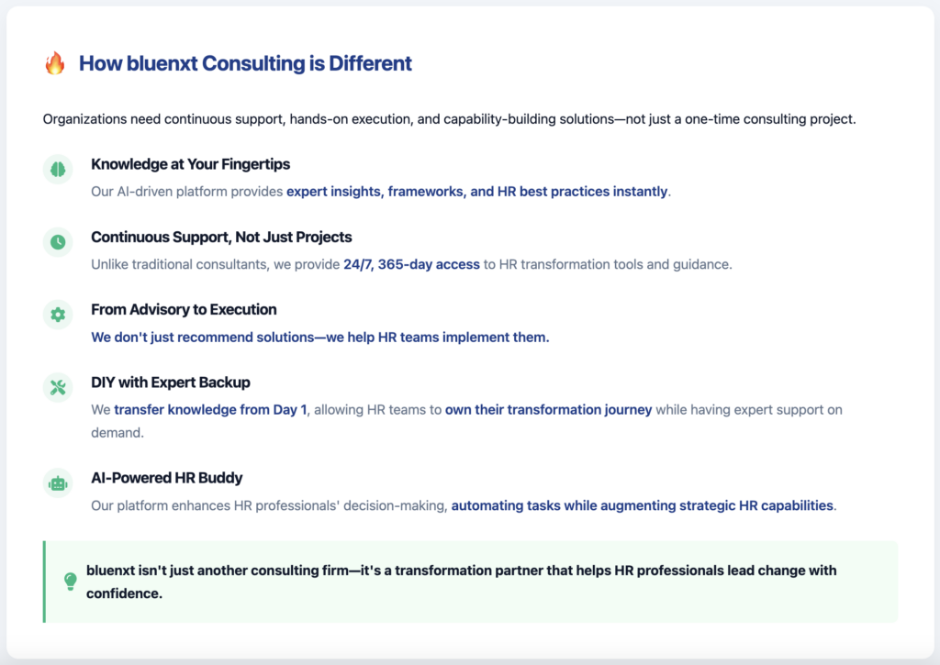Click the clock icon for Continuous Support

[x=58, y=242]
